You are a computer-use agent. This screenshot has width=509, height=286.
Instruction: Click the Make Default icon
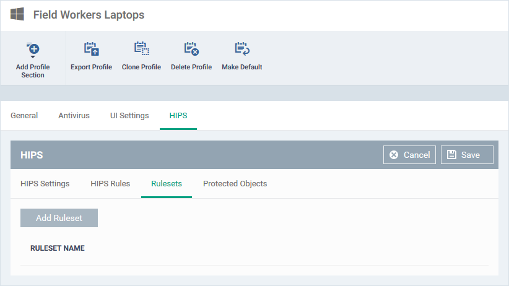tap(242, 49)
